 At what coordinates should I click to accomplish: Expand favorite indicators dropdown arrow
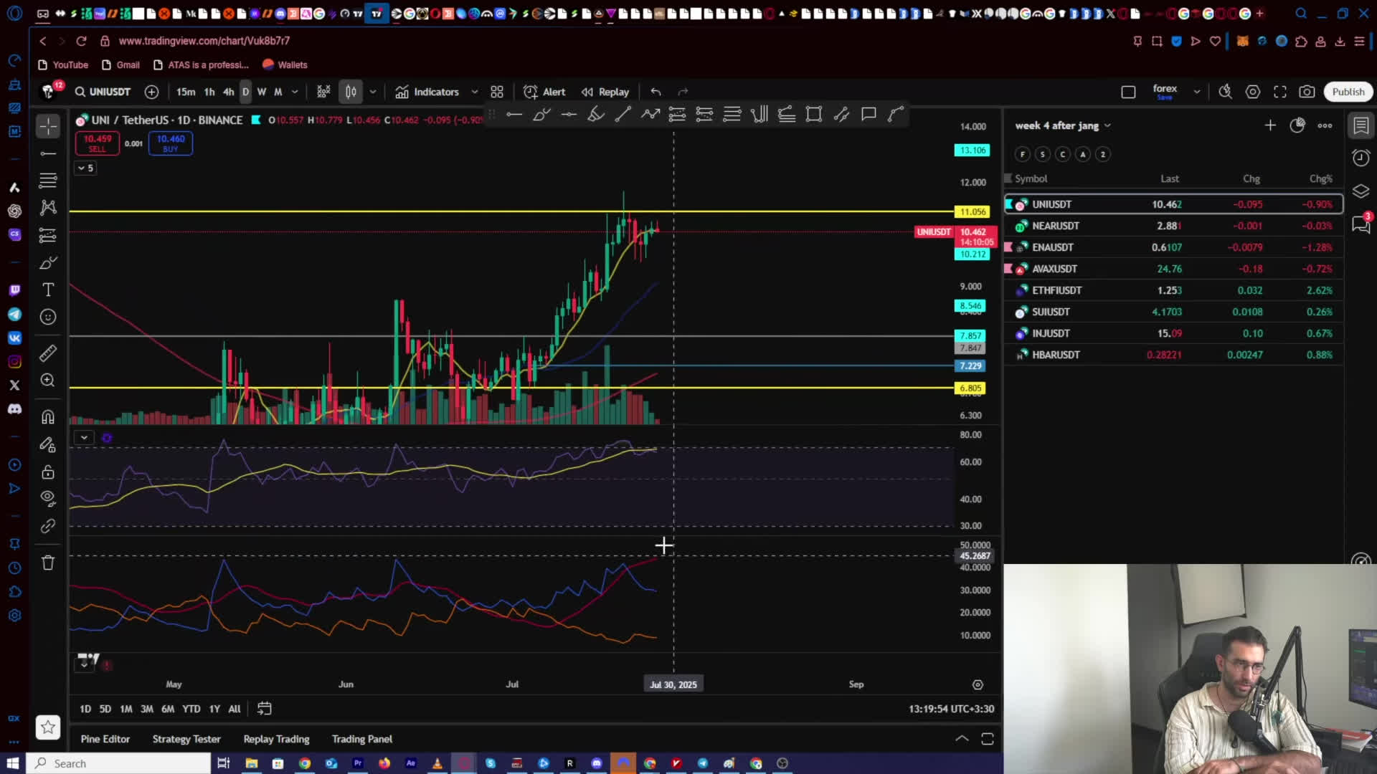click(x=474, y=92)
